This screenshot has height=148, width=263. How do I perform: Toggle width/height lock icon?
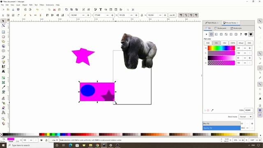click(x=142, y=15)
